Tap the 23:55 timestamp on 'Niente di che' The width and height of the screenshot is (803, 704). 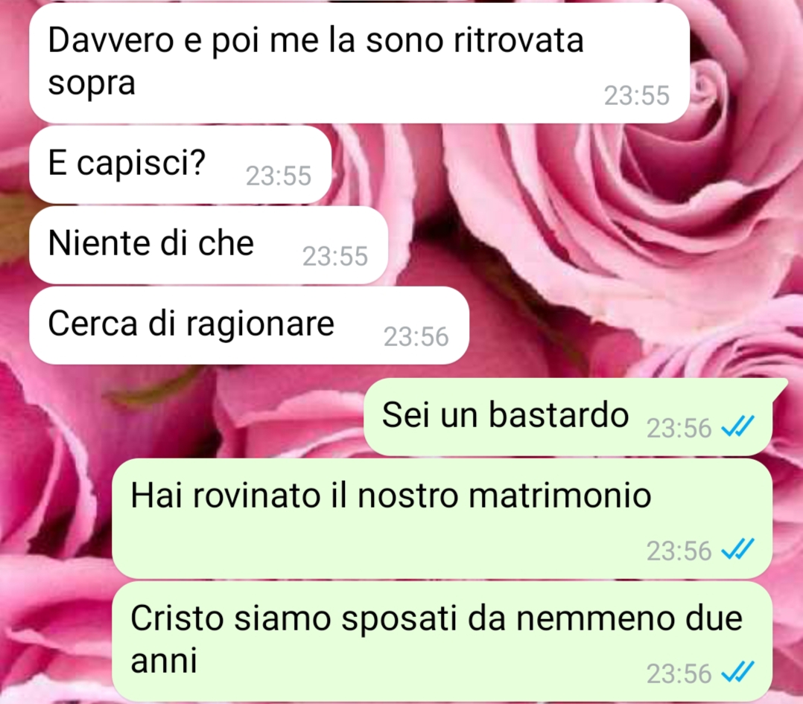(x=335, y=256)
